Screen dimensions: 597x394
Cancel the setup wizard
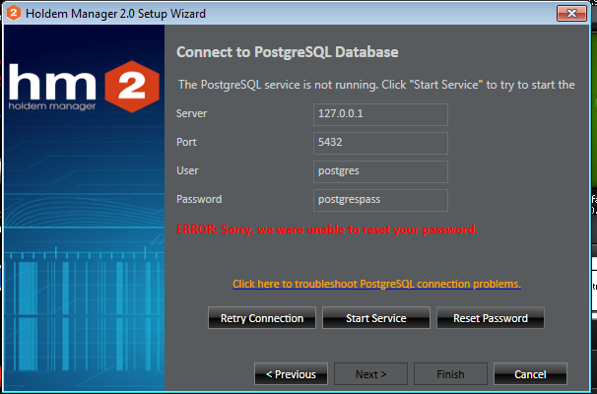[530, 374]
